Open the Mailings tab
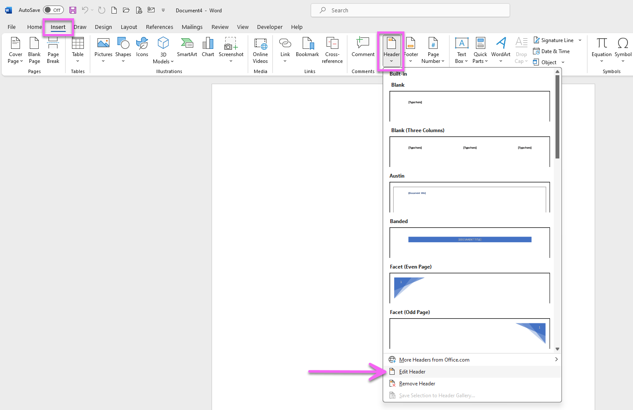The image size is (633, 410). click(192, 27)
